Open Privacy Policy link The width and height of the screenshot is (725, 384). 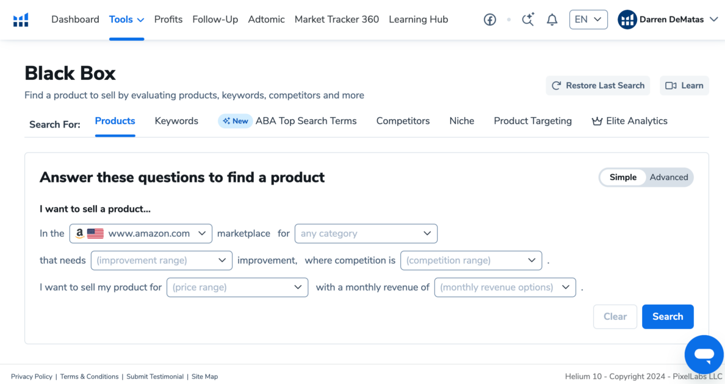click(x=32, y=377)
